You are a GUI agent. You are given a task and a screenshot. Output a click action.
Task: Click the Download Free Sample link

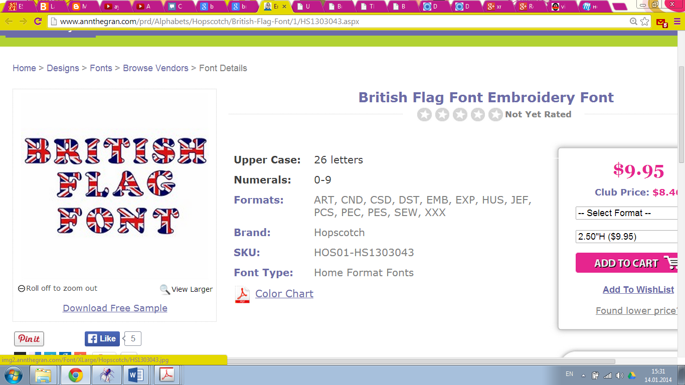click(x=115, y=308)
